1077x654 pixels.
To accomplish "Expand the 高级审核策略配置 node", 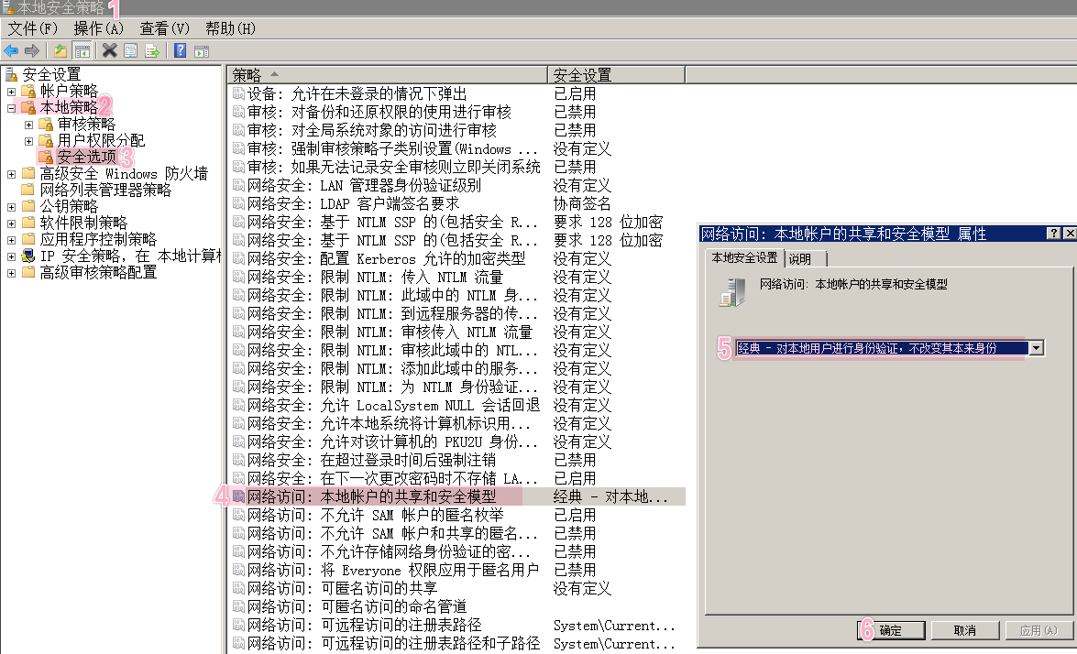I will tap(11, 273).
